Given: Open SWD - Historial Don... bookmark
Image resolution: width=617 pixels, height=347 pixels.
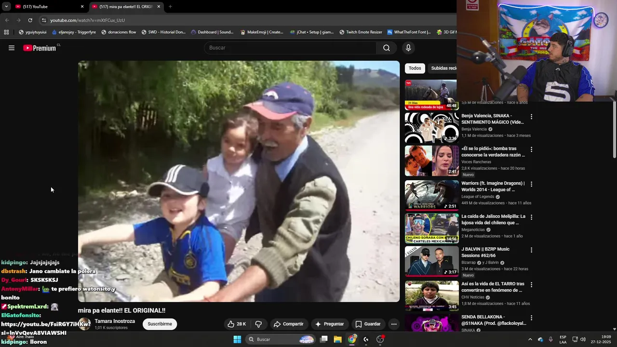Looking at the screenshot, I should [x=163, y=32].
